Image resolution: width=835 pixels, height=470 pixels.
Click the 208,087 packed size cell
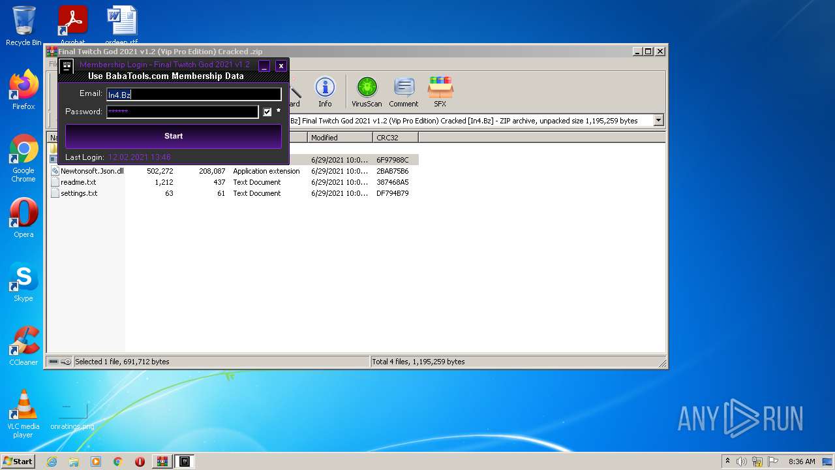212,171
